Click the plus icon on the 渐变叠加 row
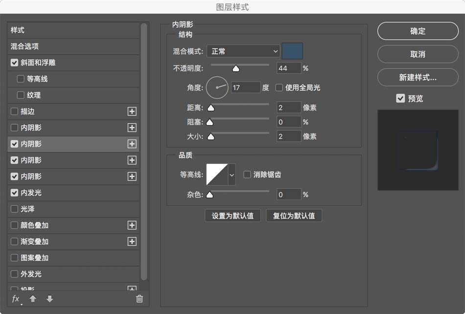465x314 pixels. click(132, 242)
